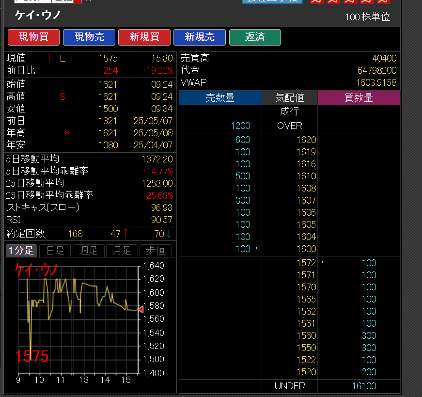Viewport: 422px width, 397px height.
Task: Open the 月足 monthly chart tab
Action: 122,251
